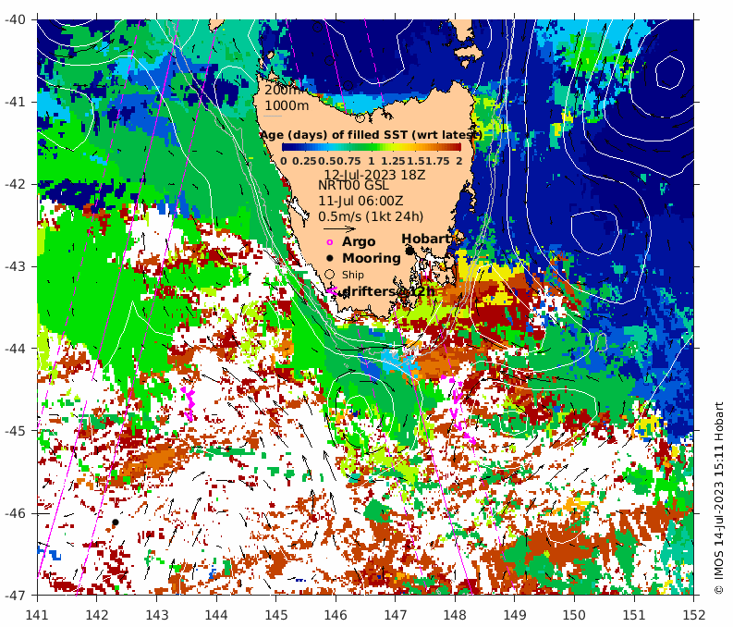Click the 'Hobart' label
The width and height of the screenshot is (733, 627).
click(425, 239)
